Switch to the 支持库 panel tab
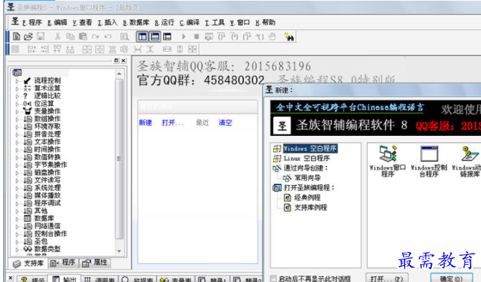481x282 pixels. 28,264
